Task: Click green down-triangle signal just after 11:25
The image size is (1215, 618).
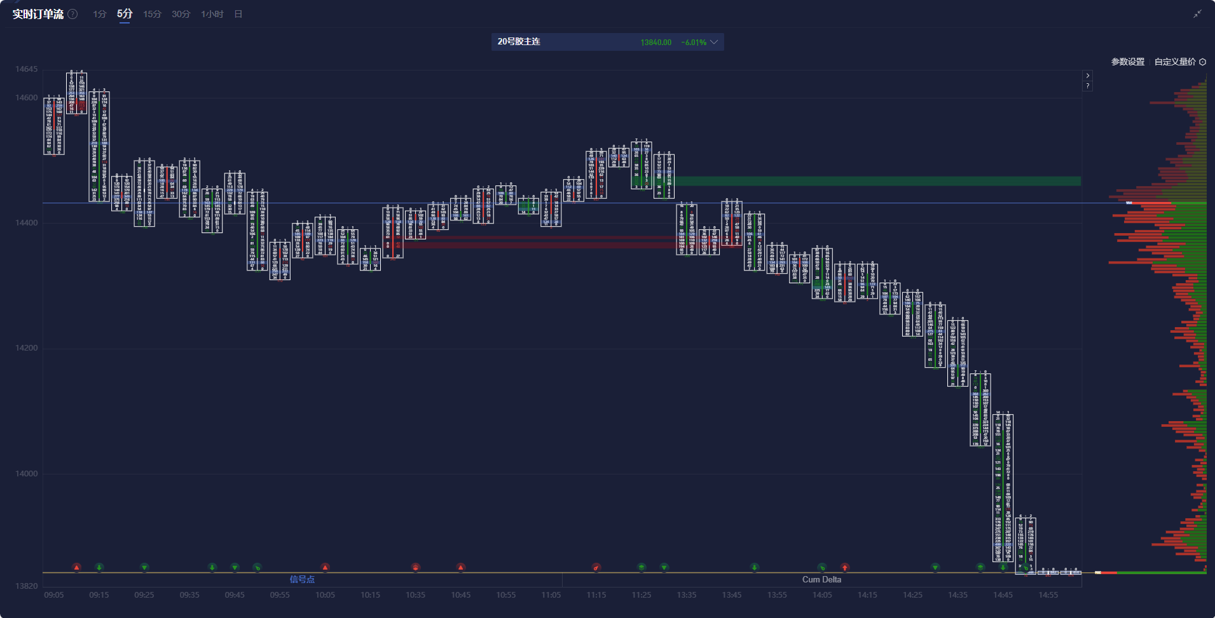Action: [x=664, y=567]
